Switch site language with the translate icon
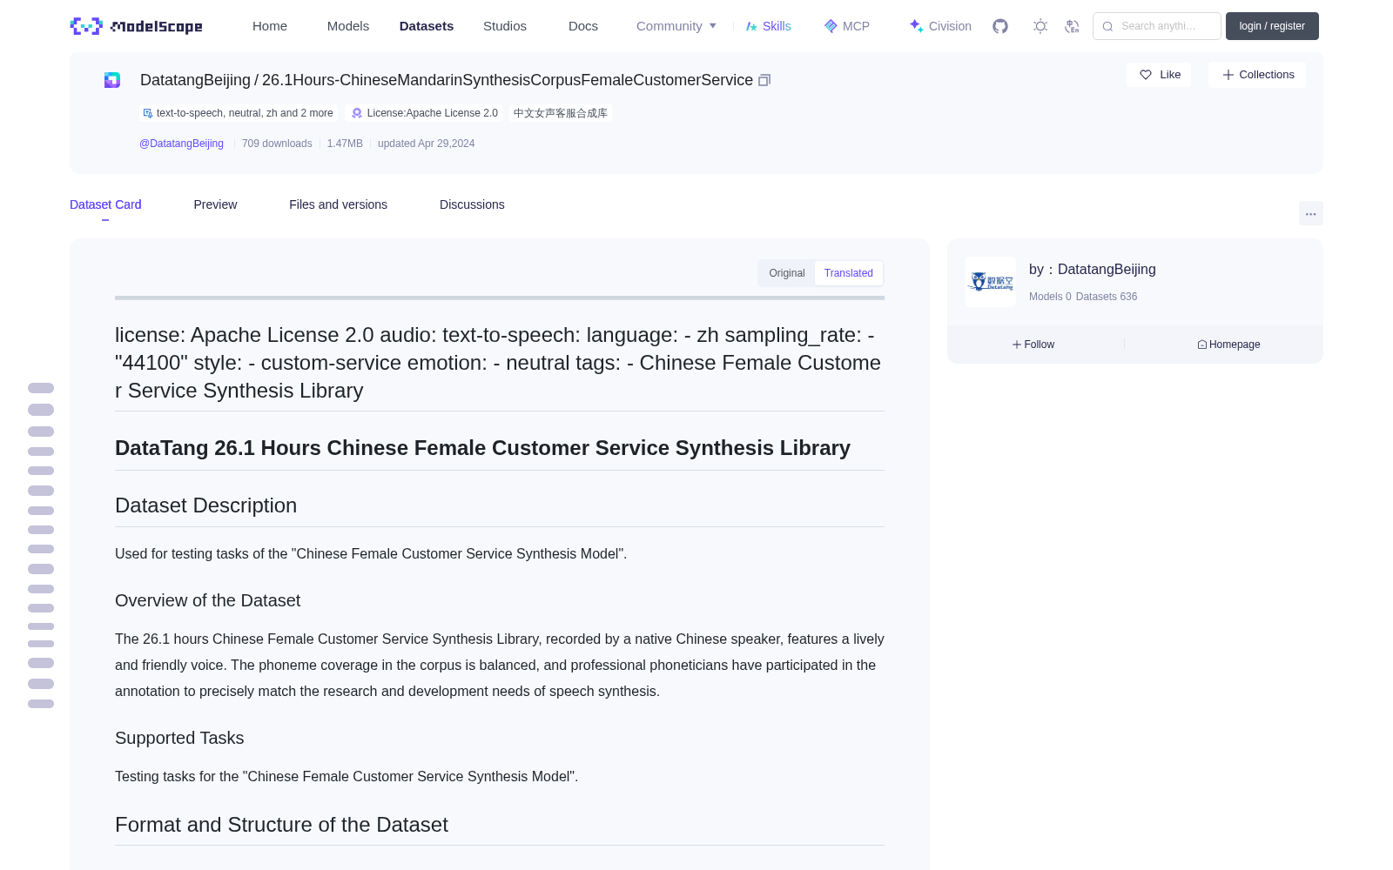1393x870 pixels. pyautogui.click(x=1072, y=26)
